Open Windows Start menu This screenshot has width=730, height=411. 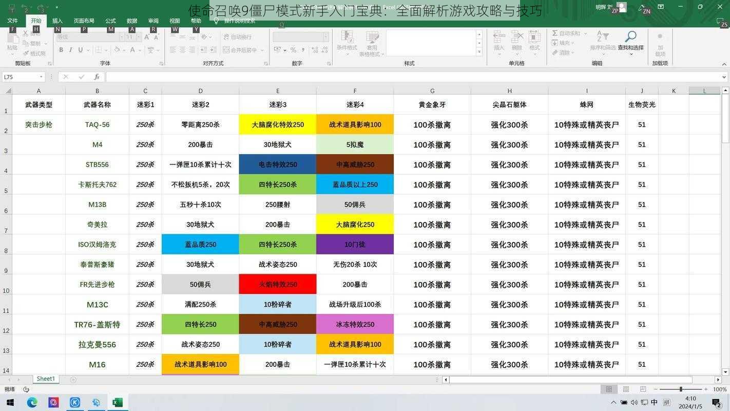point(10,402)
